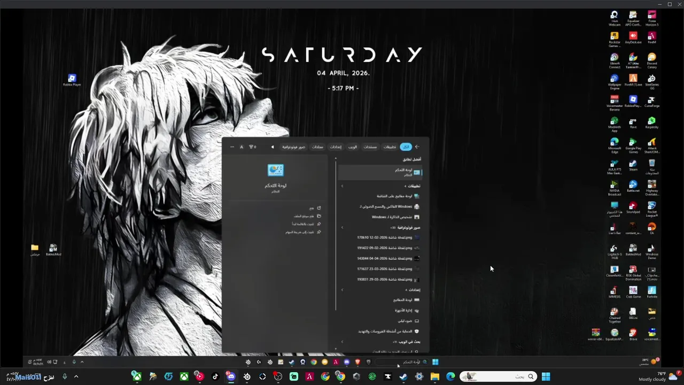Viewport: 684px width, 385px height.
Task: Click the search results vertical scrollbar
Action: point(336,235)
